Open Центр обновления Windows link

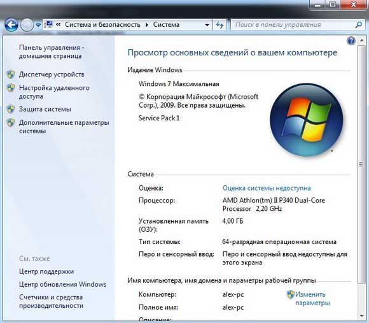pos(62,284)
